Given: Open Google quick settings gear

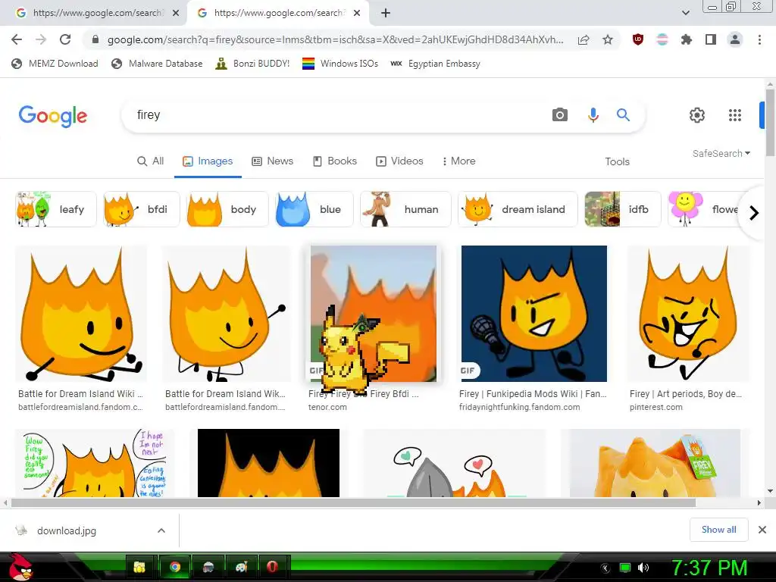Looking at the screenshot, I should tap(697, 115).
